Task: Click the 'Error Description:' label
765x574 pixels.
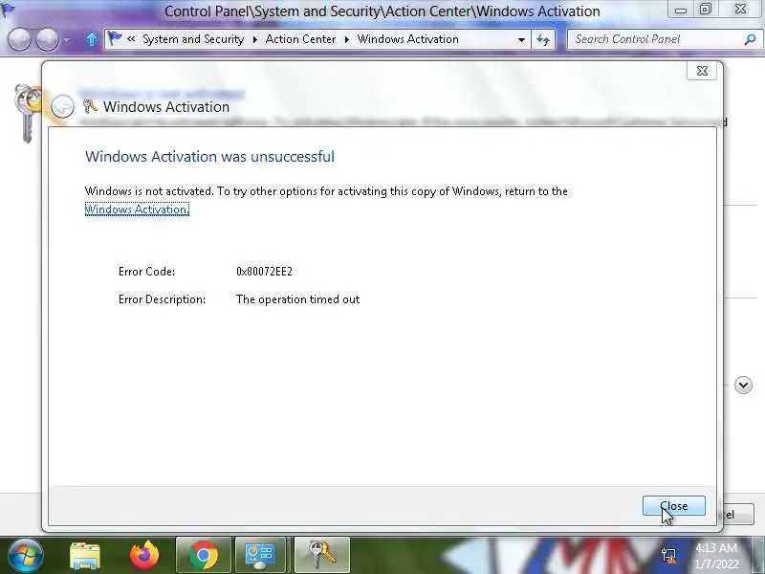Action: tap(162, 299)
